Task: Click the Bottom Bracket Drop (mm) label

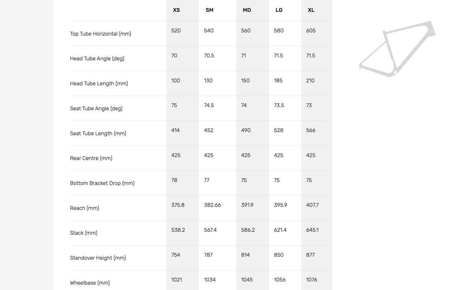Action: click(x=102, y=183)
